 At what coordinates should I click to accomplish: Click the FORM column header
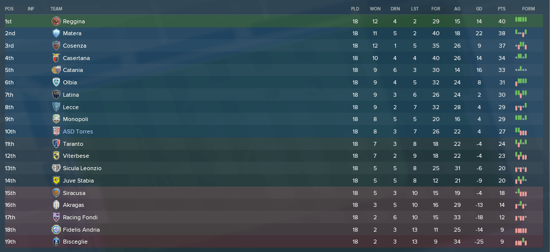click(528, 9)
